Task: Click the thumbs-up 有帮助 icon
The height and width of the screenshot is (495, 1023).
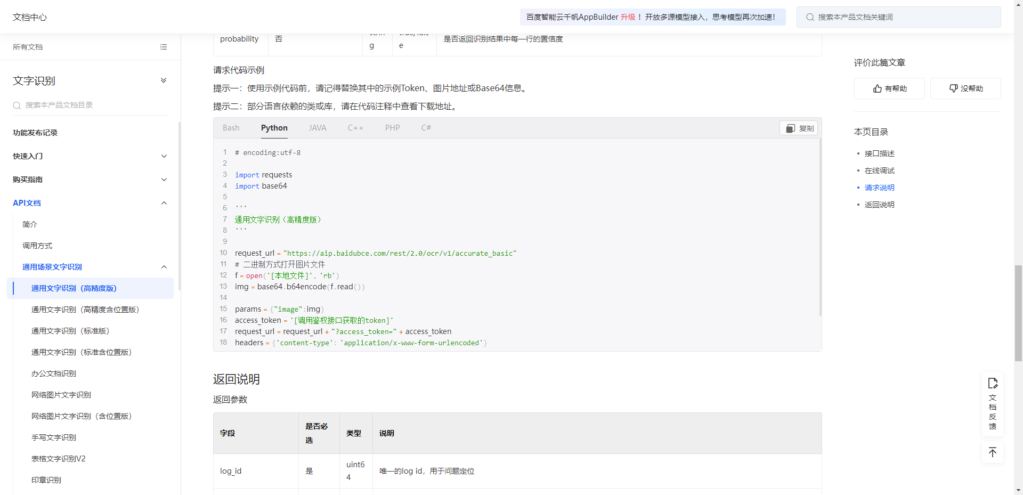Action: pos(878,88)
